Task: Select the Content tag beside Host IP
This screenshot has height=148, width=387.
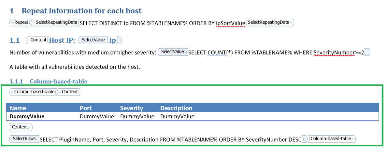Action: pyautogui.click(x=37, y=40)
